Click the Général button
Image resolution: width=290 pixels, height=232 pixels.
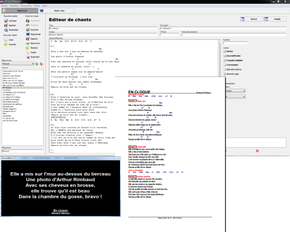click(251, 19)
